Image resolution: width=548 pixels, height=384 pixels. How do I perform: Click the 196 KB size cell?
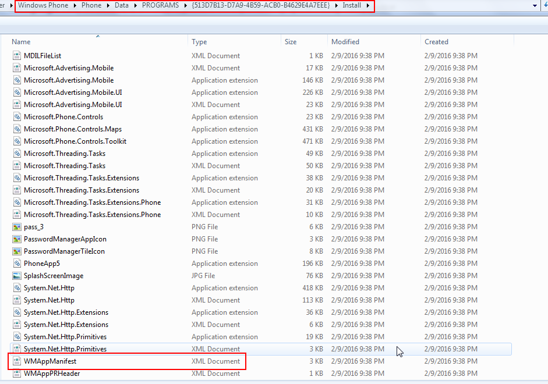(x=313, y=264)
